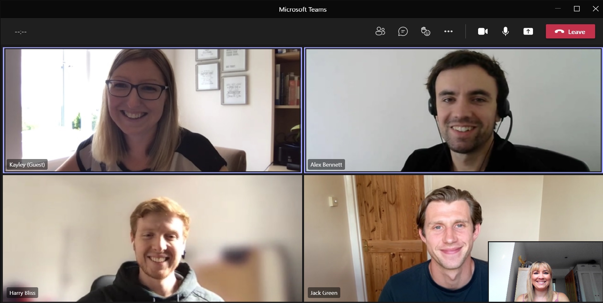603x303 pixels.
Task: Click the Kayley (Guest) name label
Action: pyautogui.click(x=27, y=164)
